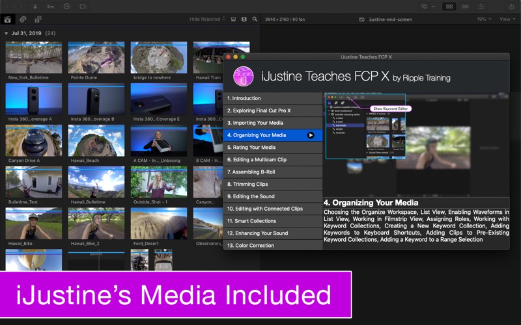Open the 19% zoom level dropdown
The image size is (521, 325).
click(x=484, y=19)
